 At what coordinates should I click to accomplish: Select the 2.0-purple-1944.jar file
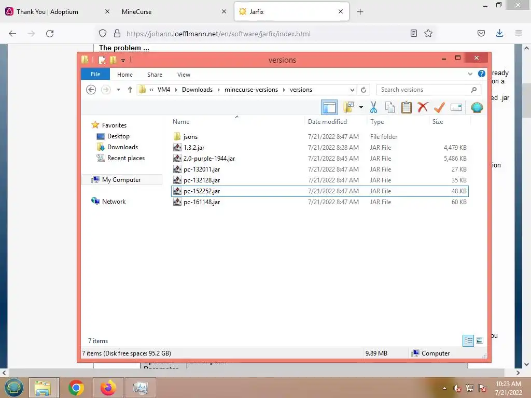[x=320, y=159]
